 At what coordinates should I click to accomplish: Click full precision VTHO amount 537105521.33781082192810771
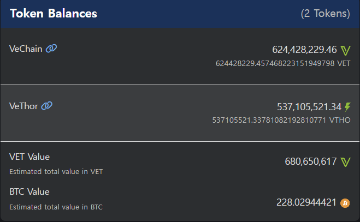pyautogui.click(x=269, y=120)
